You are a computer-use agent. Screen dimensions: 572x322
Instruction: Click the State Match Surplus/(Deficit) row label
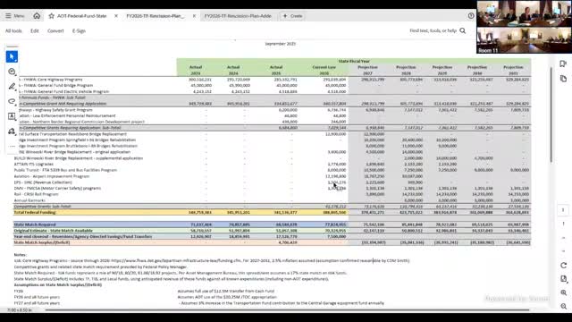coord(42,242)
